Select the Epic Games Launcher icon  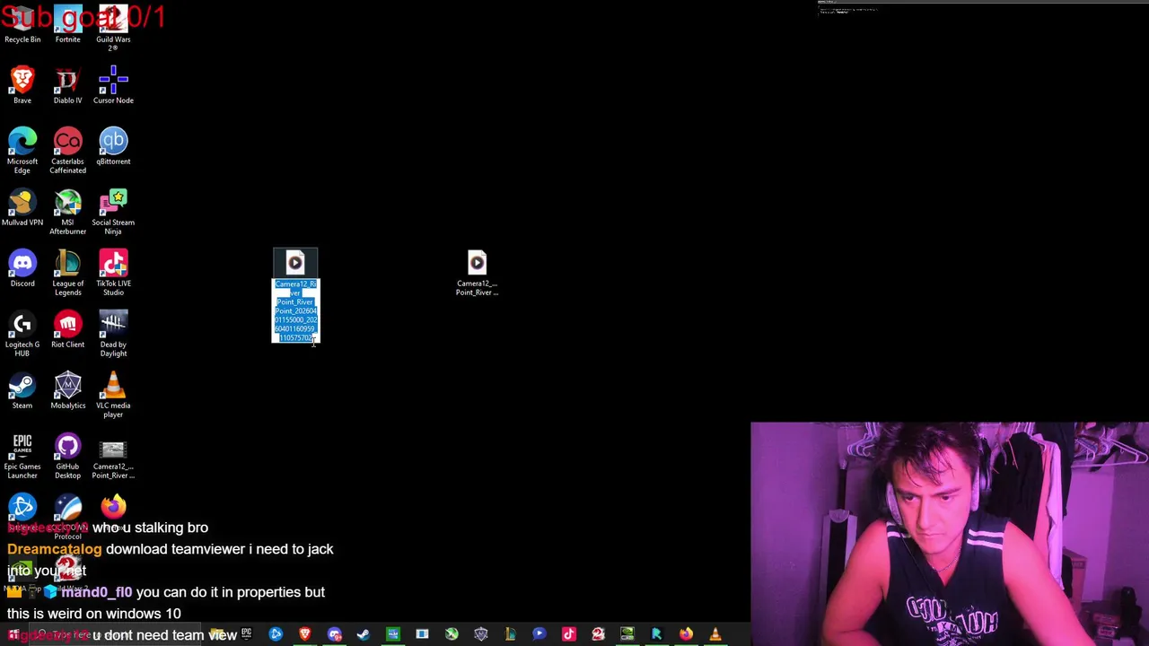[22, 455]
